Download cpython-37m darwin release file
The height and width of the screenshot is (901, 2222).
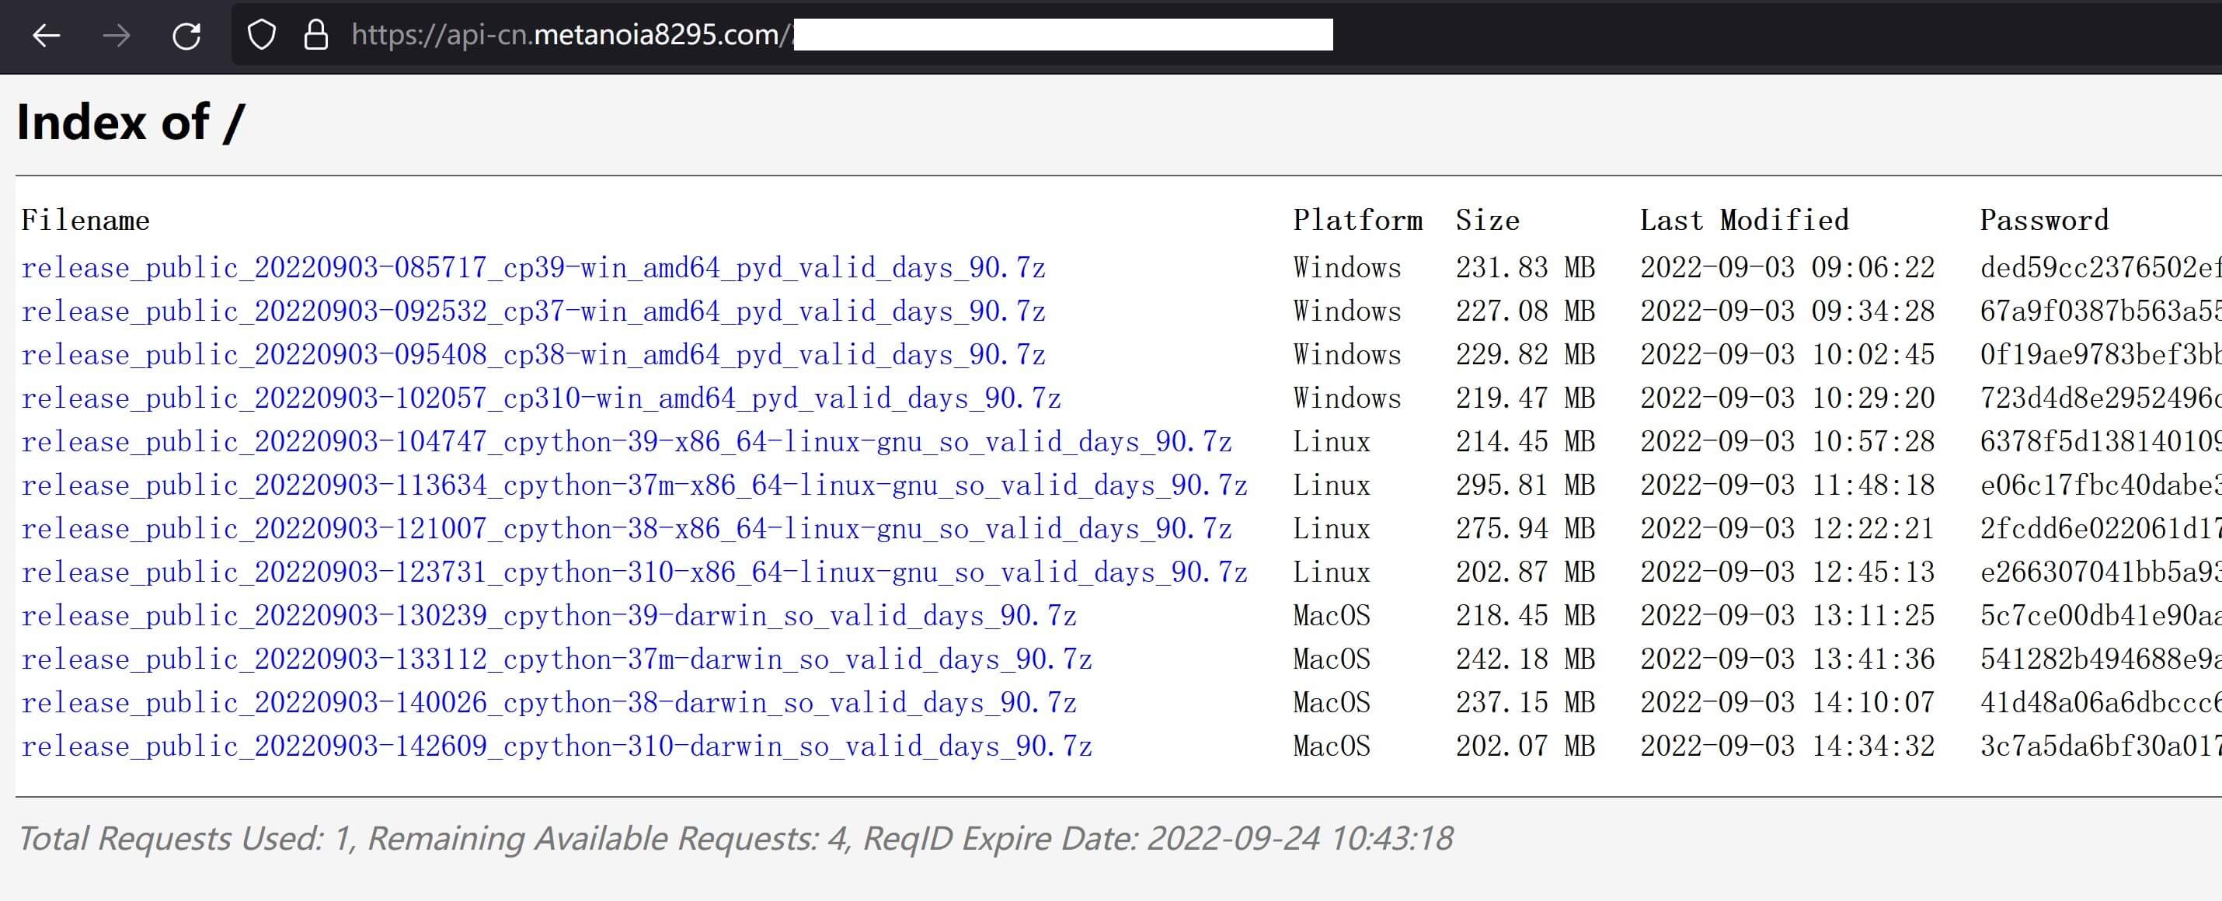coord(556,659)
